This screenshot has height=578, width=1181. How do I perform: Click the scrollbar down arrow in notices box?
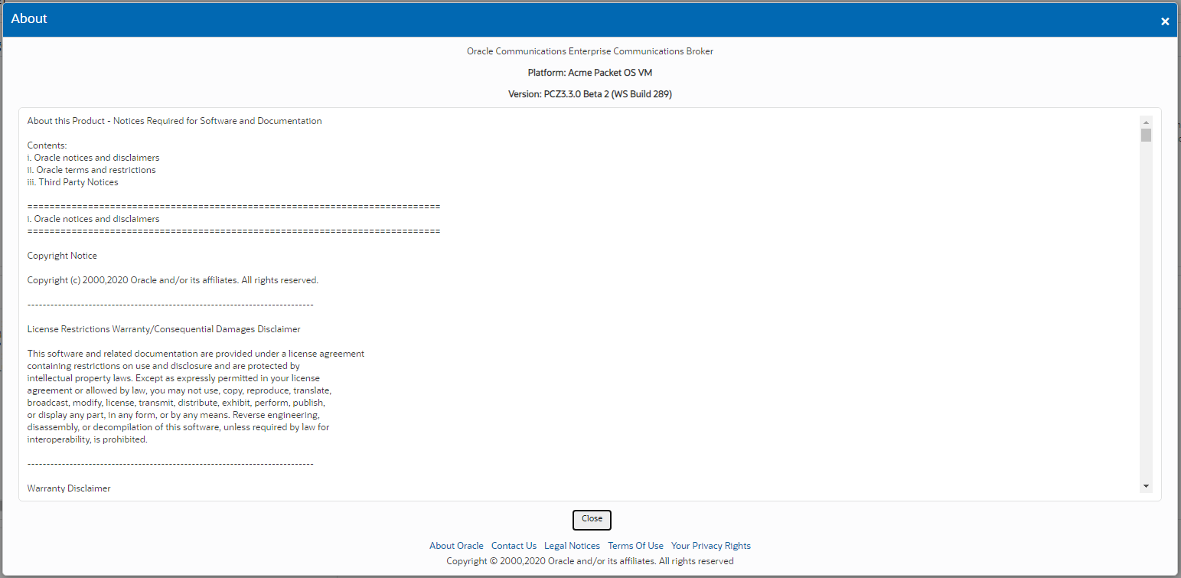[1146, 486]
